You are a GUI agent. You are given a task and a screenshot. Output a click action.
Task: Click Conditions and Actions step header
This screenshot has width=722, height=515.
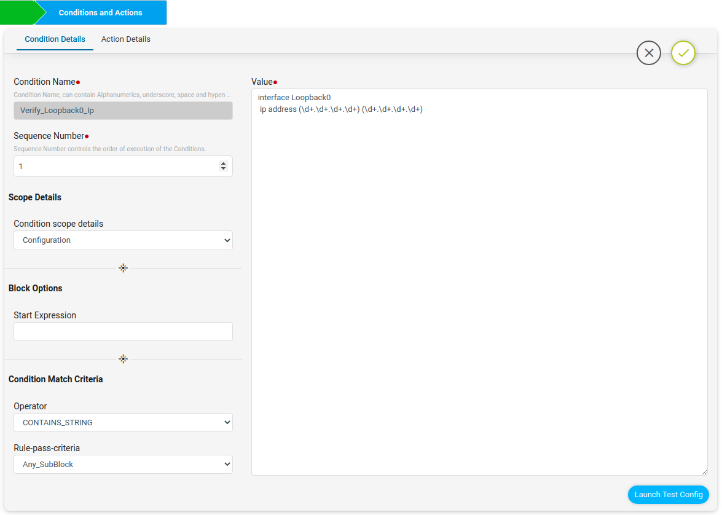100,12
